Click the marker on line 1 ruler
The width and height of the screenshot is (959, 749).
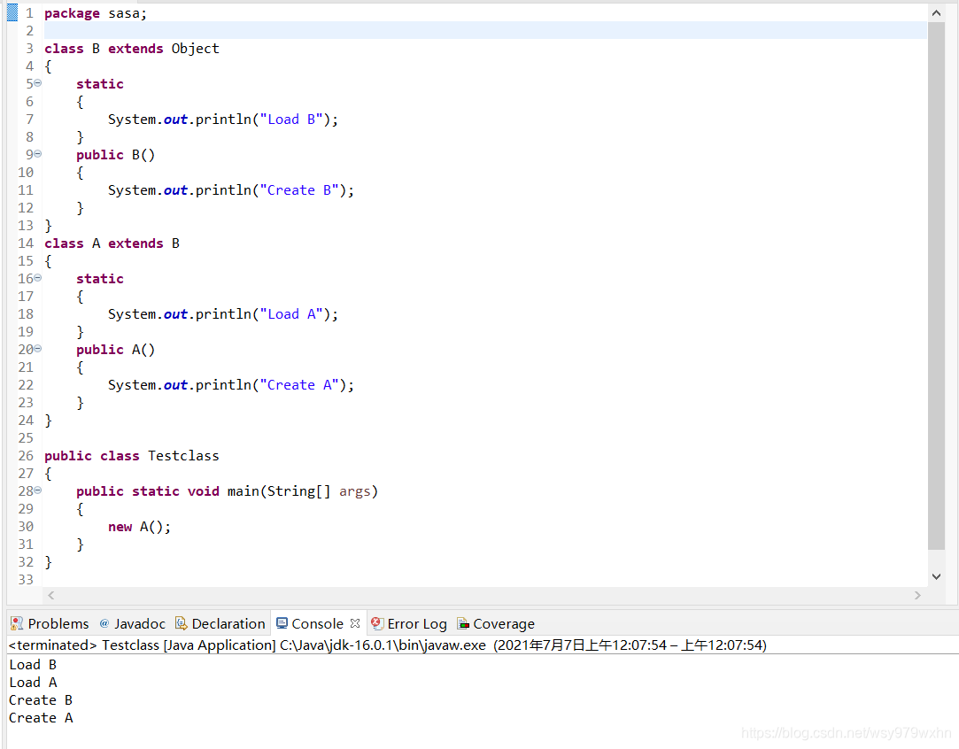coord(12,12)
